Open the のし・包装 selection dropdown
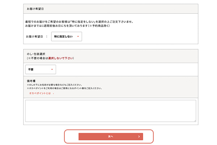217x145 pixels. 41,69
